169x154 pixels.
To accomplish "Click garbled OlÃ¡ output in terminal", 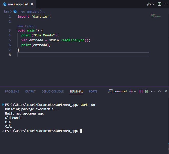I will coord(8,127).
